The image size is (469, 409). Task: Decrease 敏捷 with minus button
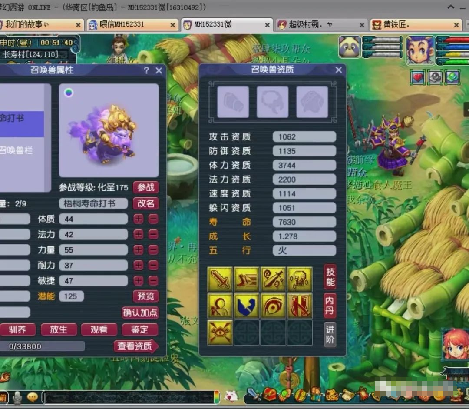pyautogui.click(x=153, y=281)
